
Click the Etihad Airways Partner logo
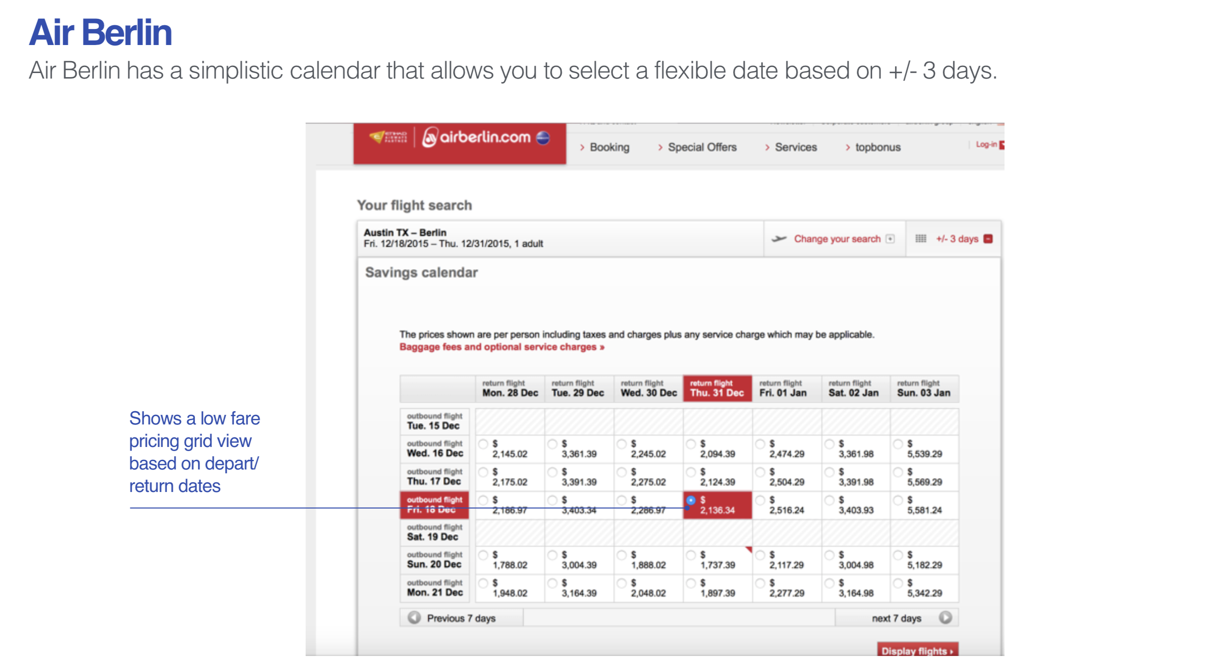(x=389, y=137)
